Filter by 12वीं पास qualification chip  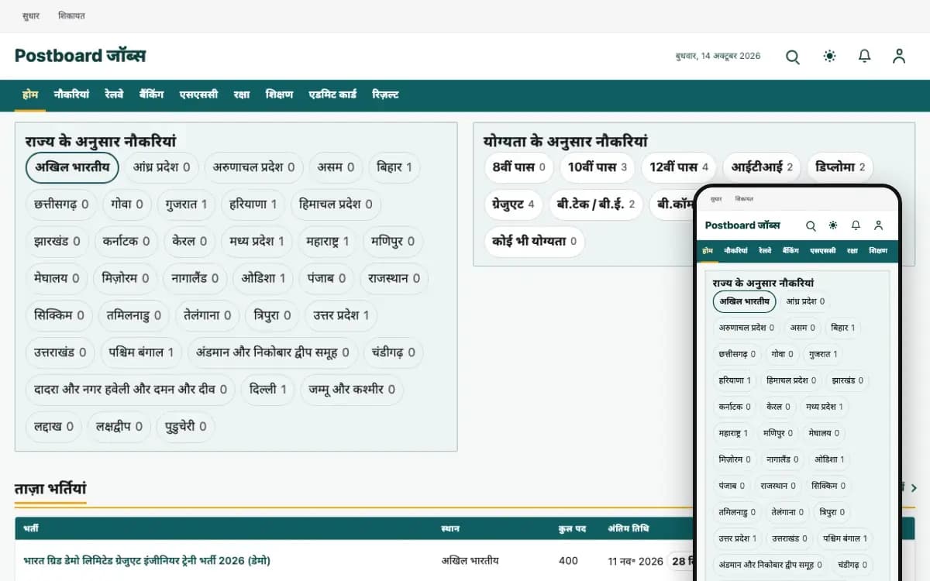tap(680, 167)
